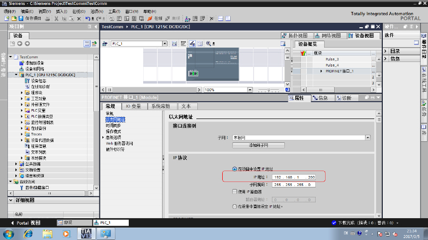Collapse the PLC_1 [CPU 1215C DC/DC/DC] tree node
The image size is (428, 240).
16,75
